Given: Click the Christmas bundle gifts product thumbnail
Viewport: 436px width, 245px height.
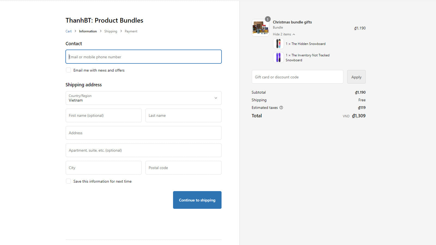Looking at the screenshot, I should pyautogui.click(x=260, y=28).
